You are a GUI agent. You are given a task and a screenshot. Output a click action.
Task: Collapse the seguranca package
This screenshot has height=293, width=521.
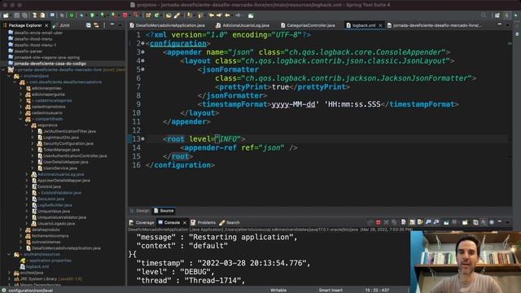[x=27, y=125]
